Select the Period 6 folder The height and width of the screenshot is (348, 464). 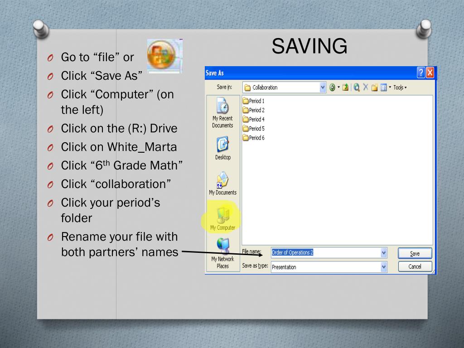click(254, 138)
